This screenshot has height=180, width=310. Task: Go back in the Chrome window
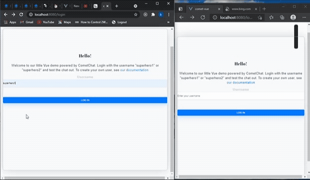click(5, 14)
